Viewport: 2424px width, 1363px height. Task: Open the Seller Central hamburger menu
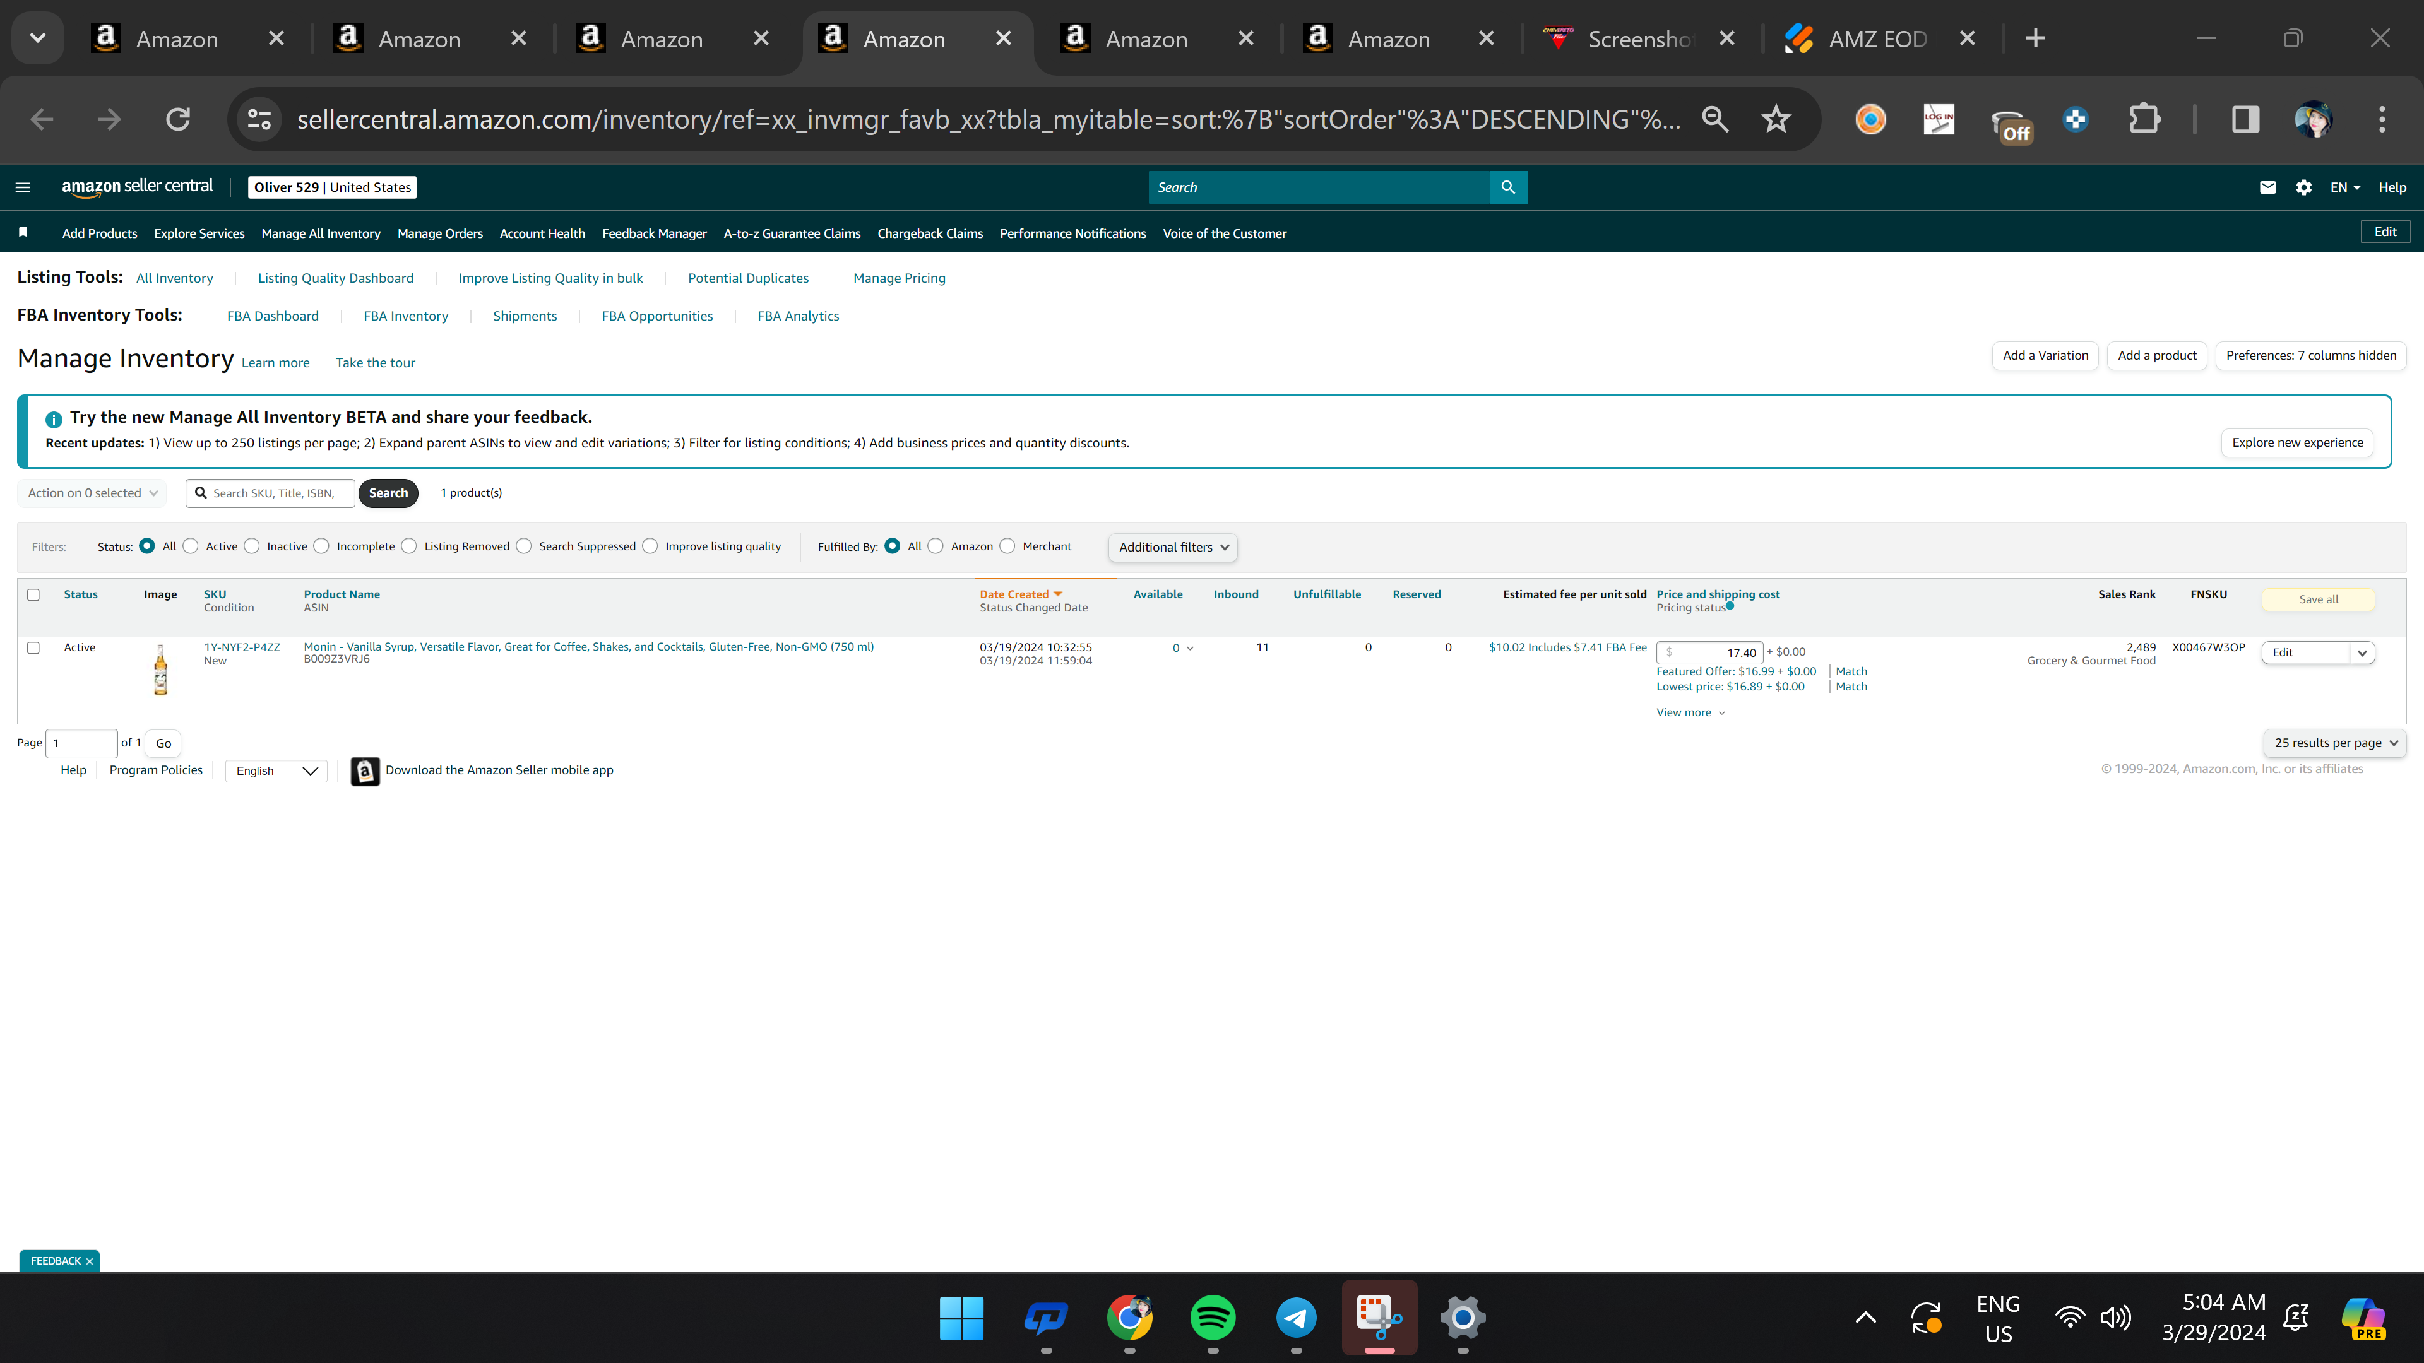coord(23,187)
